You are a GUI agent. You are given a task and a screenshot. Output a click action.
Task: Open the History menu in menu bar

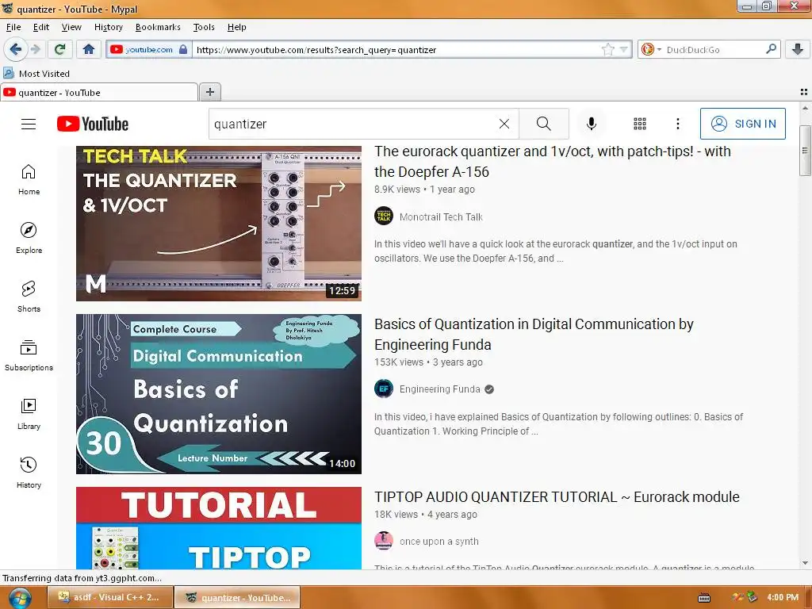108,27
